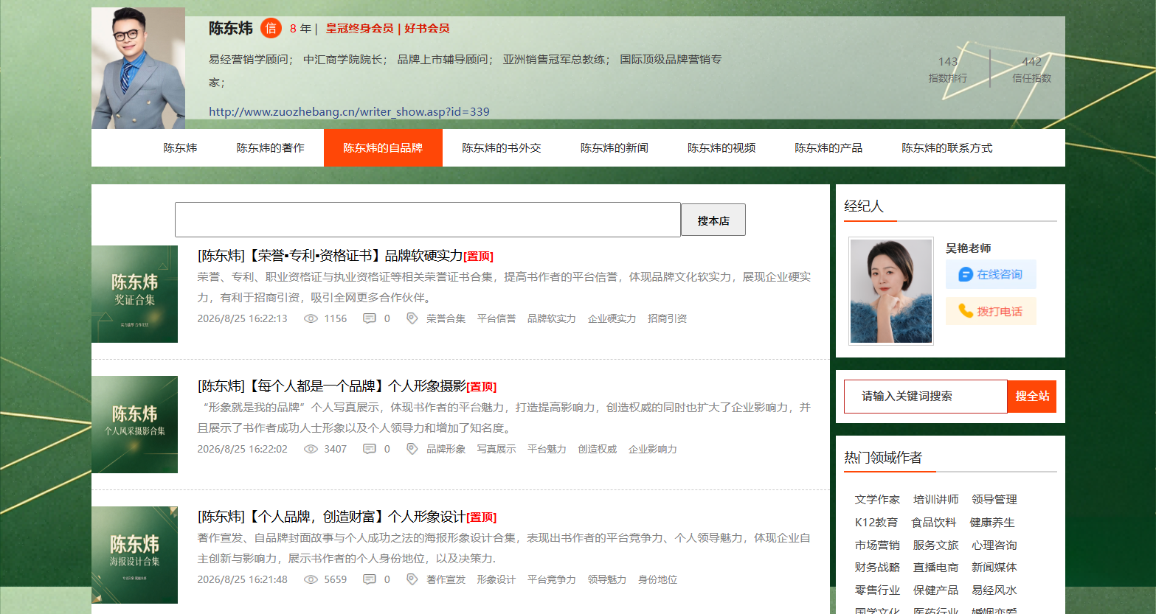Open 陈东炜的书外交 tab

(502, 148)
